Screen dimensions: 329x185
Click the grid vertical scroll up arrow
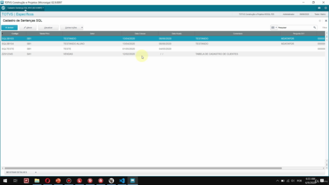point(327,33)
